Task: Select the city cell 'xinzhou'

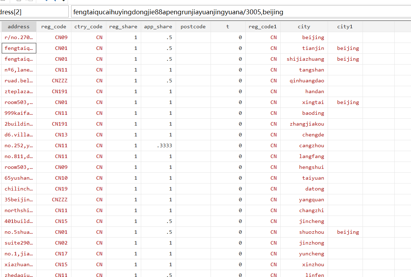Action: click(x=304, y=264)
